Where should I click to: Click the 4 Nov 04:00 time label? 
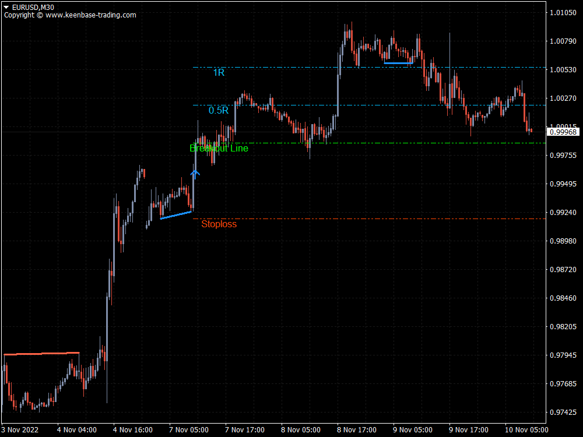point(77,430)
